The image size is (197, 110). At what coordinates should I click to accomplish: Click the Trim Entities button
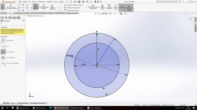36,7
